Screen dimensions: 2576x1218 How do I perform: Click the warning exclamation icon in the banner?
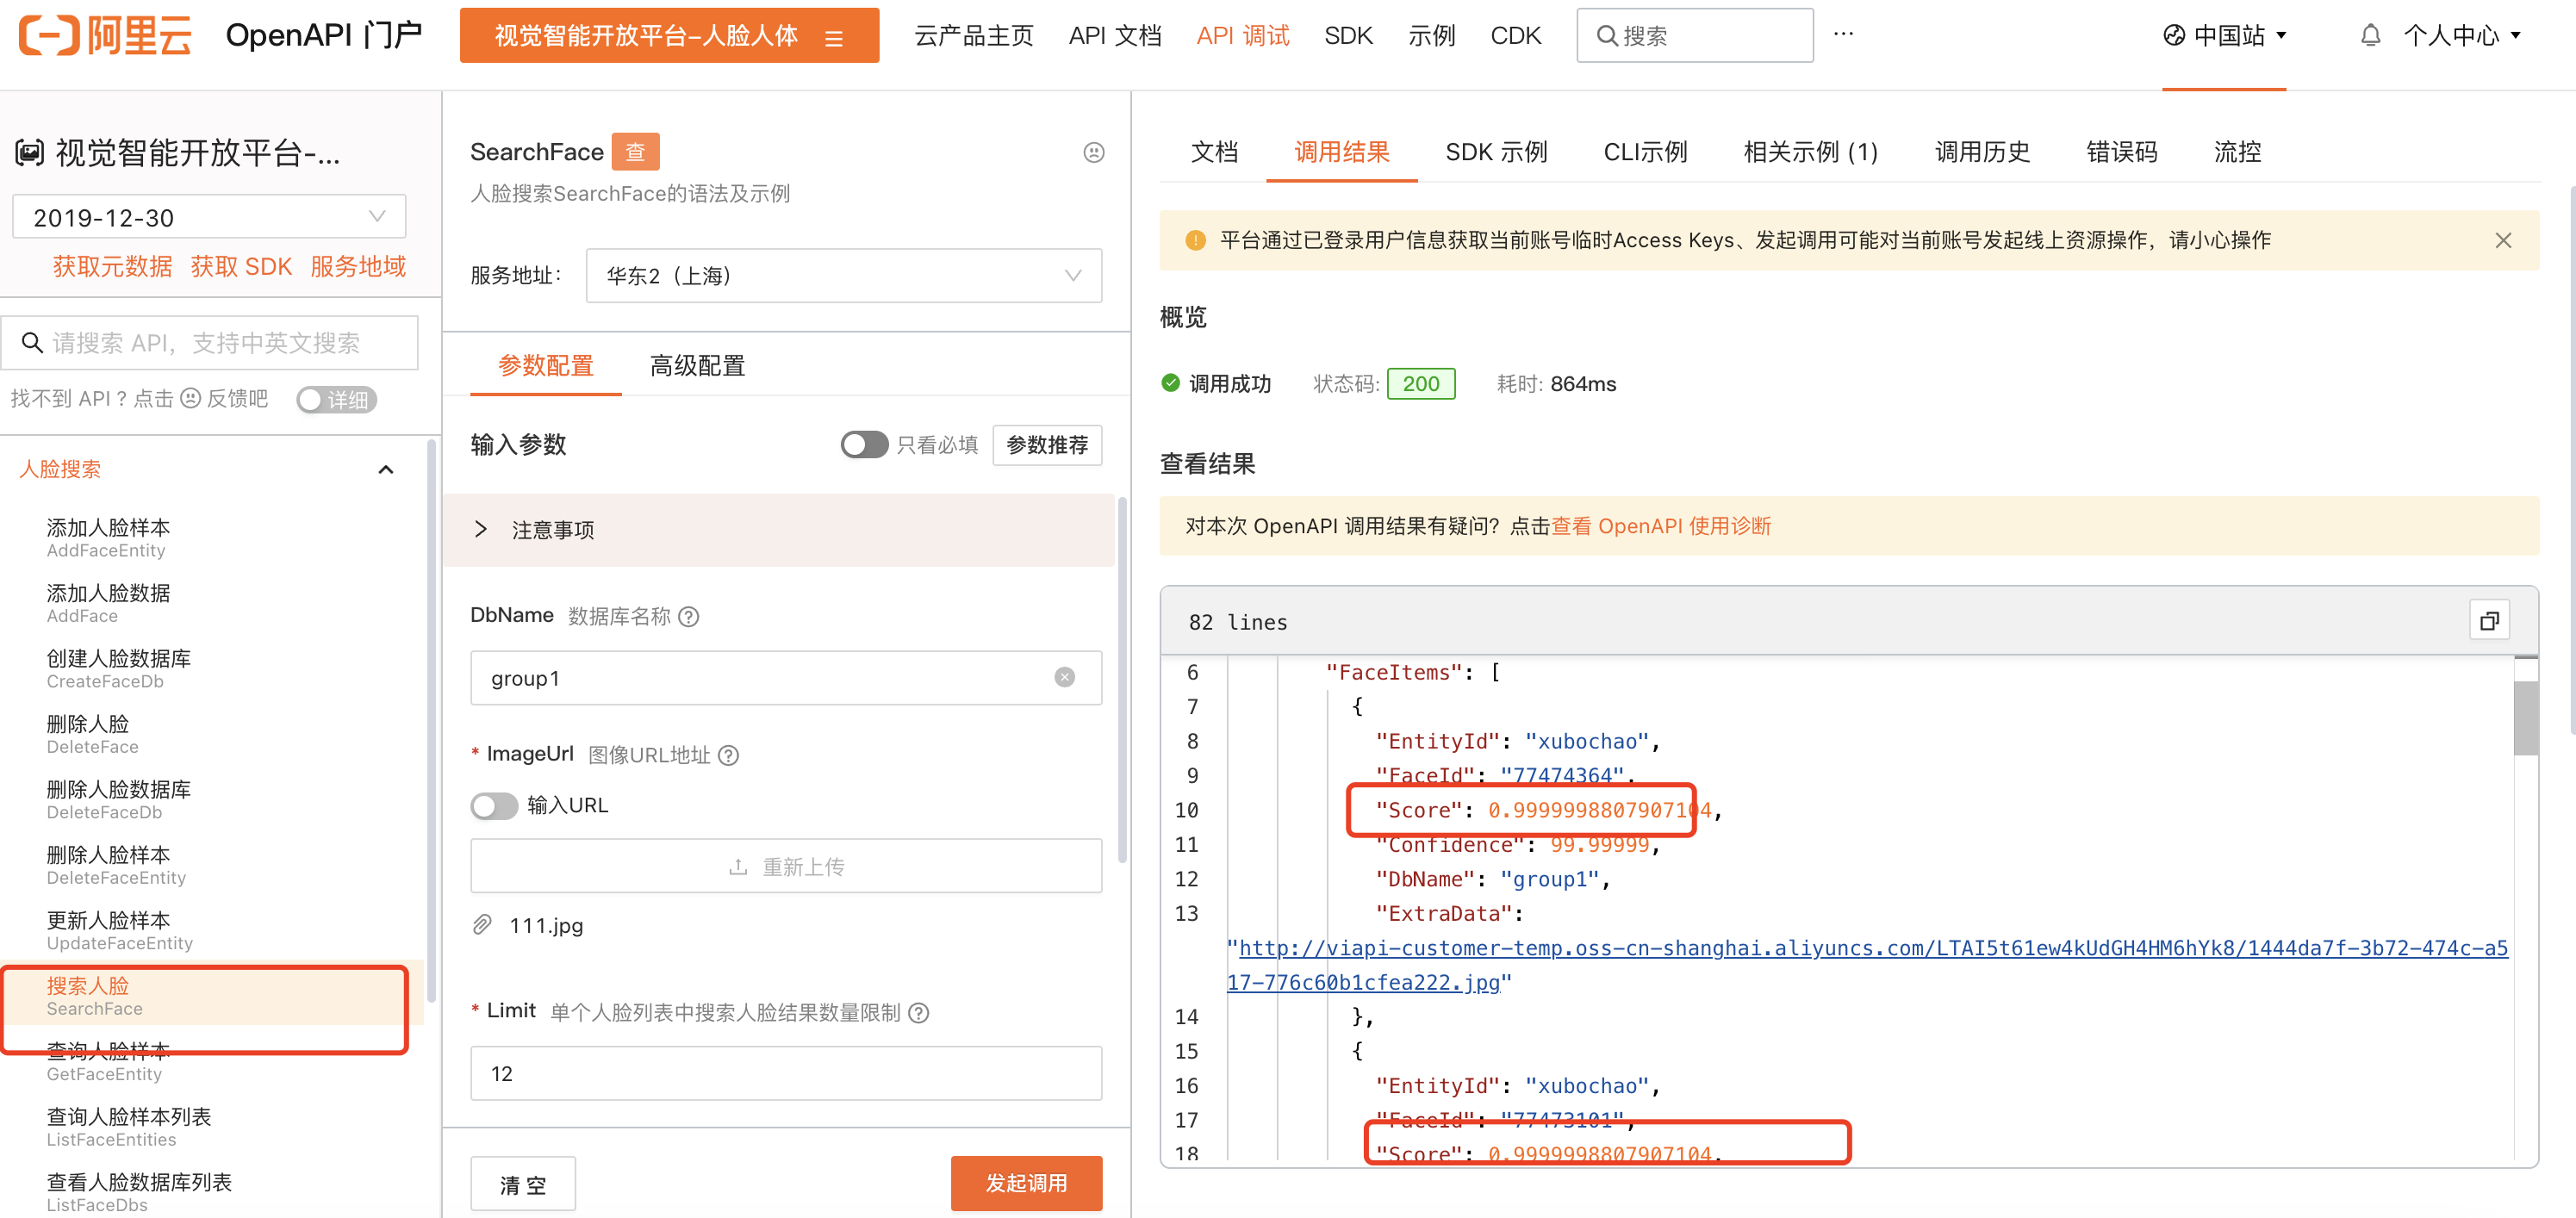tap(1194, 240)
